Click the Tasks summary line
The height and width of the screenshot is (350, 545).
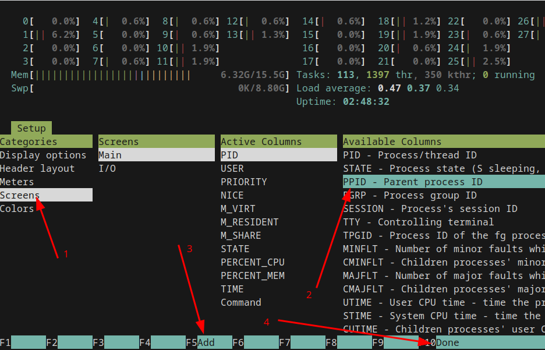pos(415,75)
